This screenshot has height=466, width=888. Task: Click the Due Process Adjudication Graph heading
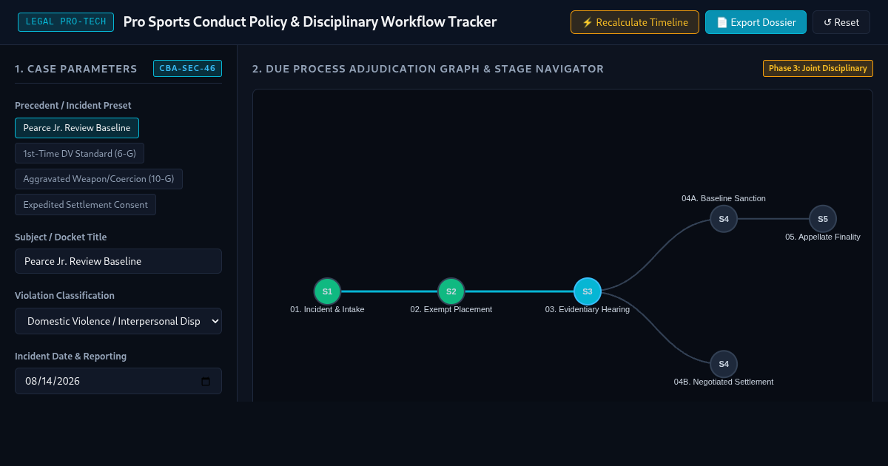(428, 69)
